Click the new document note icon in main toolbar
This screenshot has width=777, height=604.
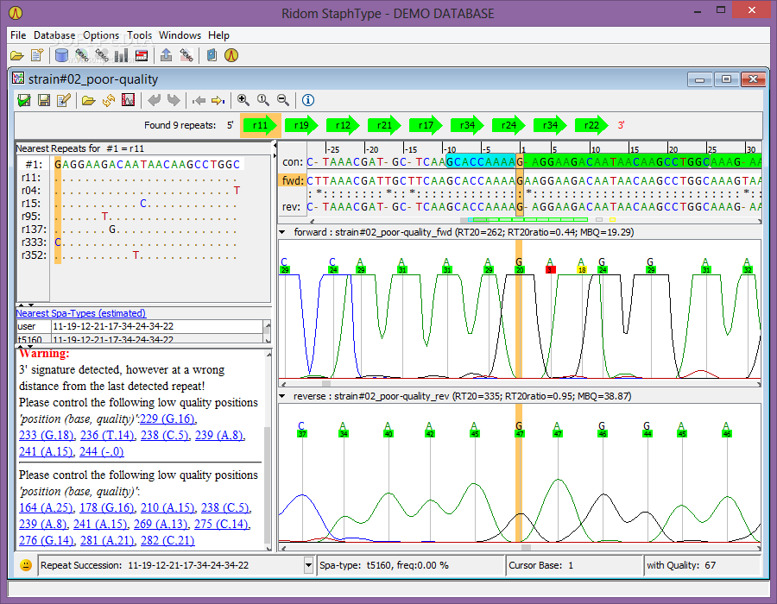(x=37, y=55)
